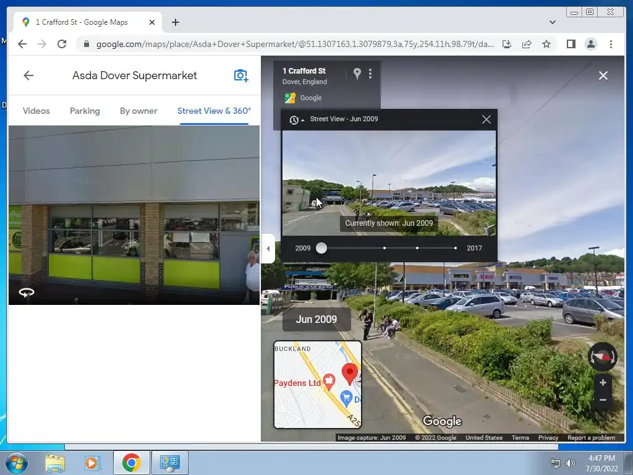The width and height of the screenshot is (633, 475).
Task: Click browser Forward arrow
Action: pos(42,44)
